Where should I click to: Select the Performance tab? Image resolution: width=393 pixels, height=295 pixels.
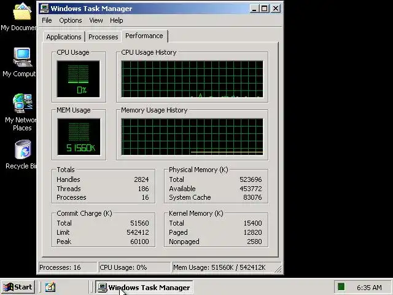coord(144,36)
